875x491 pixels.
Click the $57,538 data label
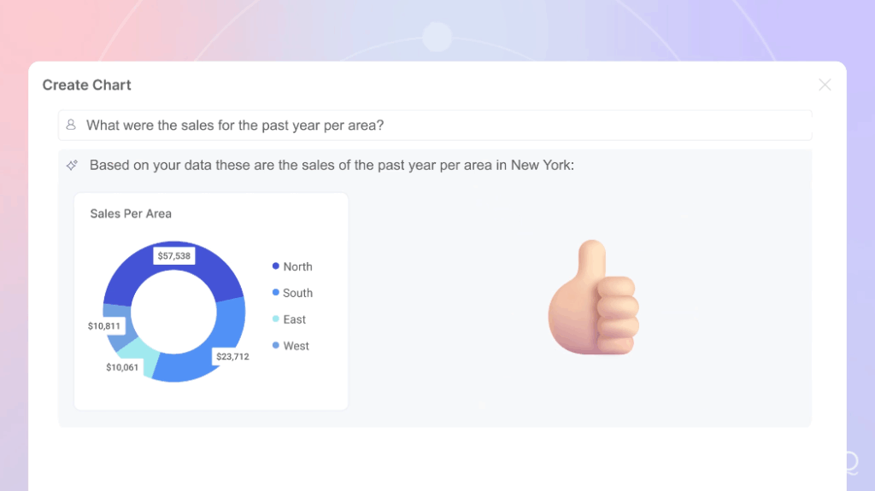click(173, 255)
